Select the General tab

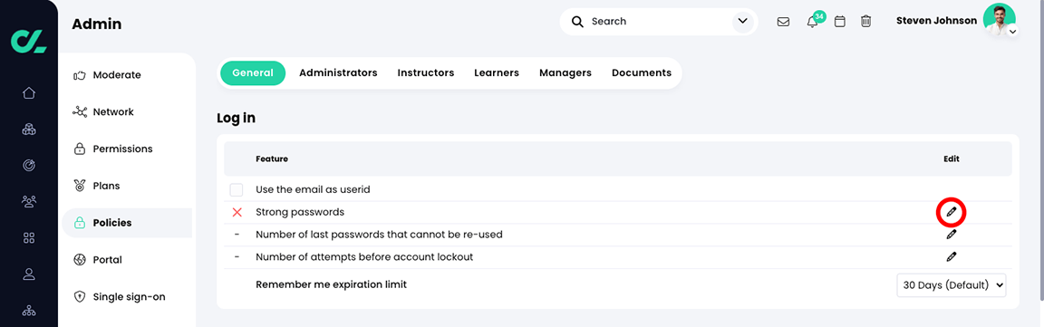[253, 73]
